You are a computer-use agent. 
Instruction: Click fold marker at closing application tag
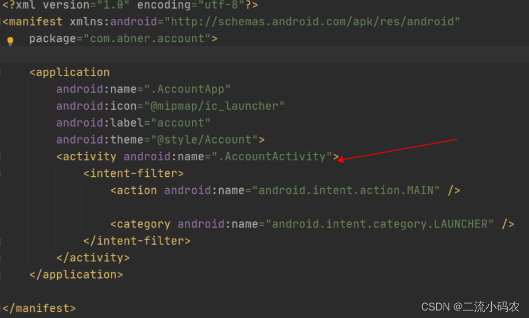(x=1, y=275)
